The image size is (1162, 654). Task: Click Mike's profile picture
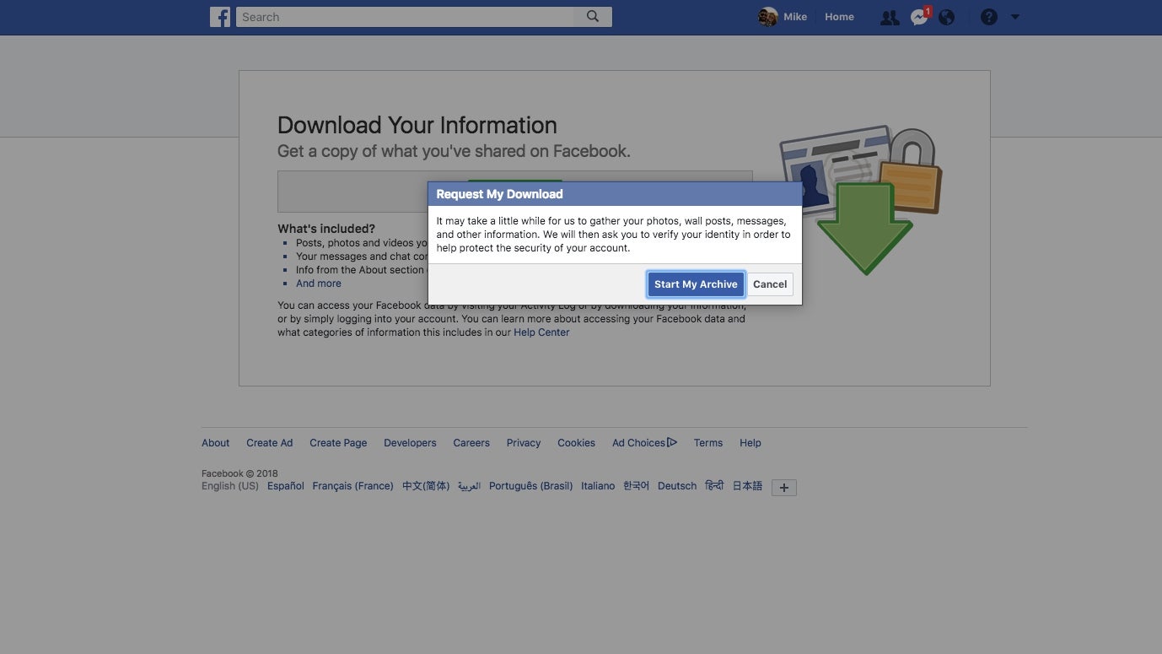767,17
